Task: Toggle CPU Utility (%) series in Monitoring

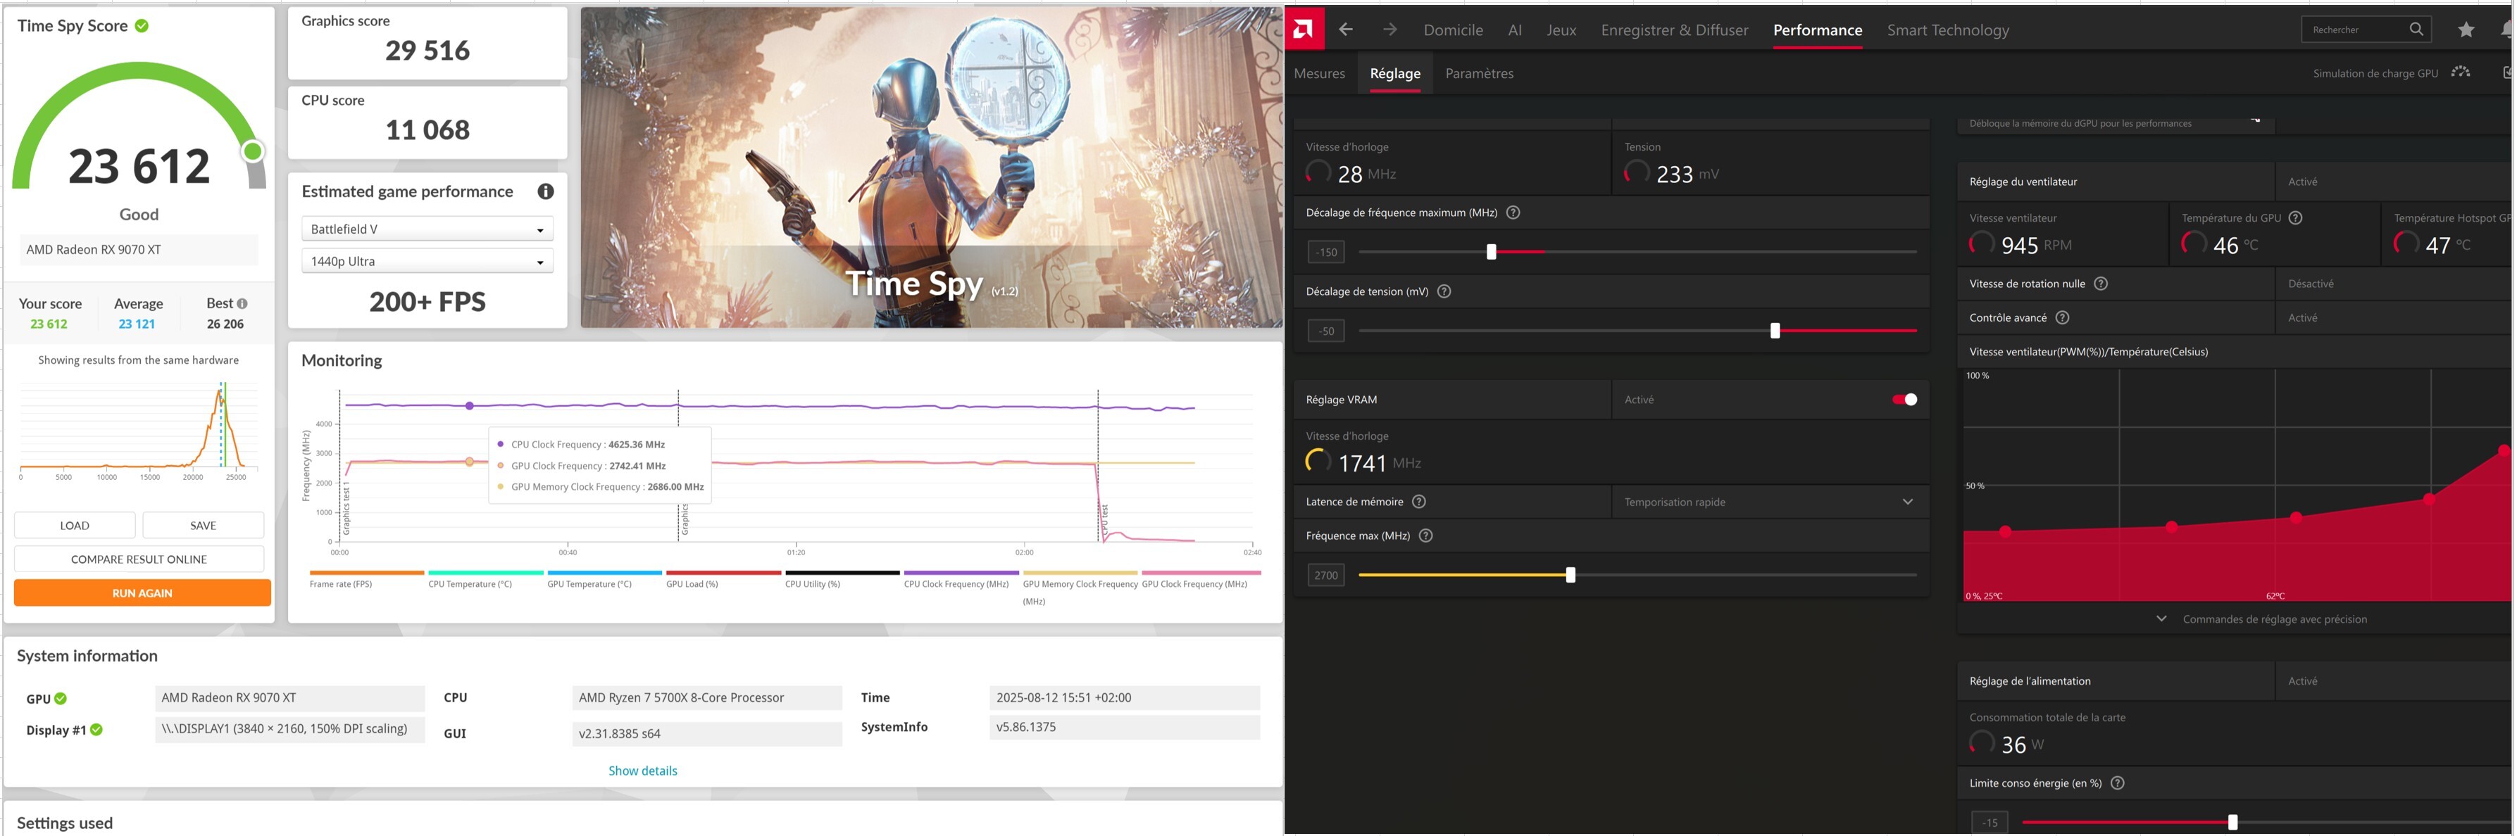Action: (x=842, y=579)
